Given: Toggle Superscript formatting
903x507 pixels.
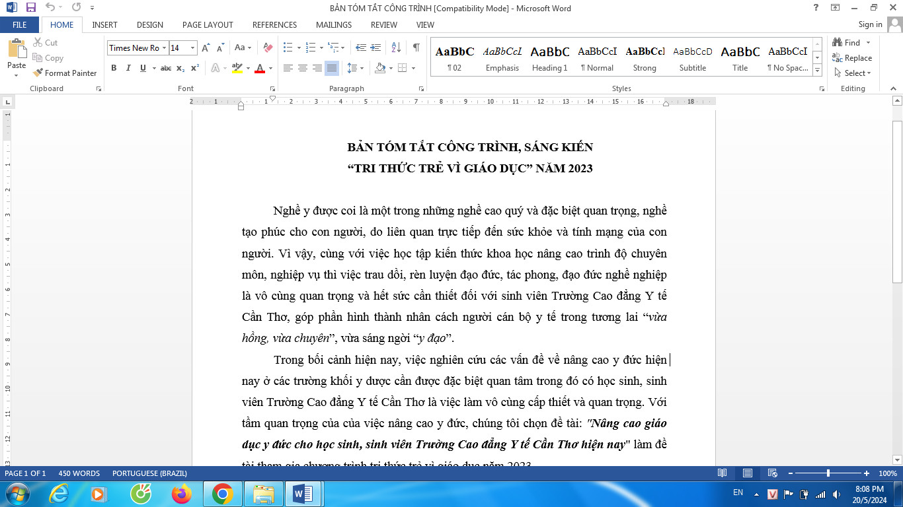Looking at the screenshot, I should 195,68.
